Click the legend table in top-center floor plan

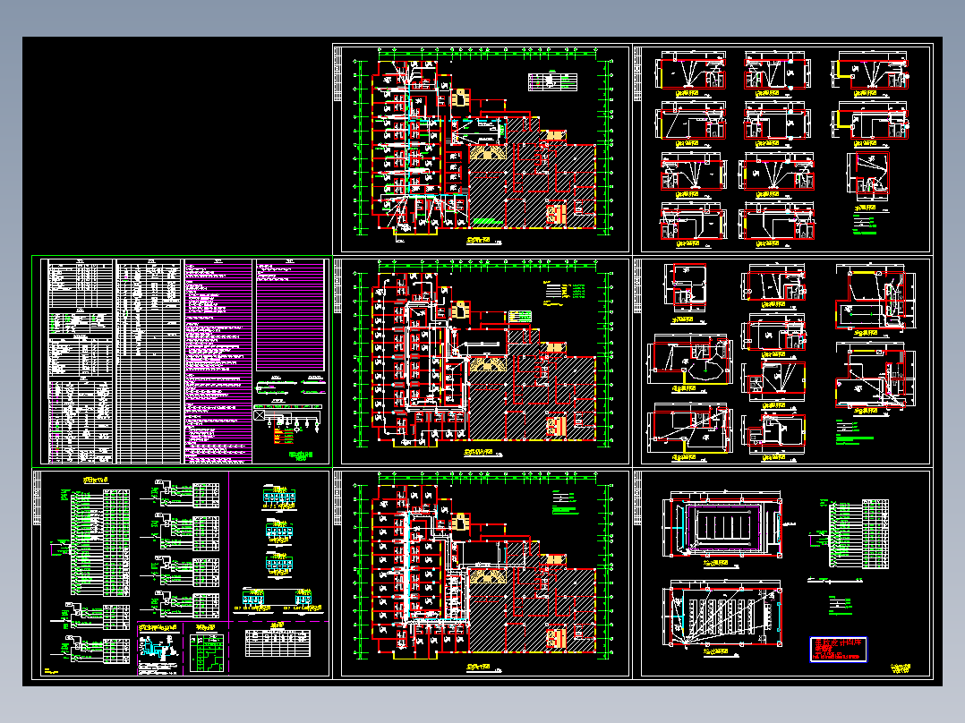click(x=552, y=81)
